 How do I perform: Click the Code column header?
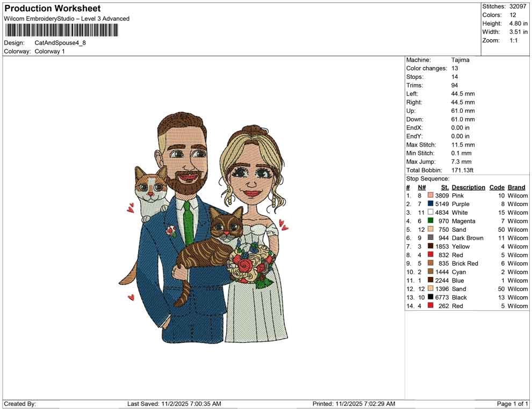[x=497, y=187]
